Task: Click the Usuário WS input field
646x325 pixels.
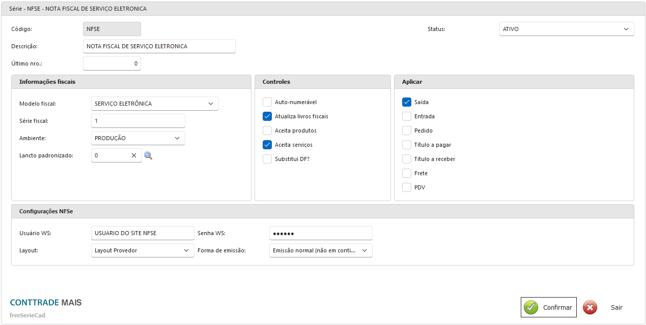Action: click(x=143, y=233)
